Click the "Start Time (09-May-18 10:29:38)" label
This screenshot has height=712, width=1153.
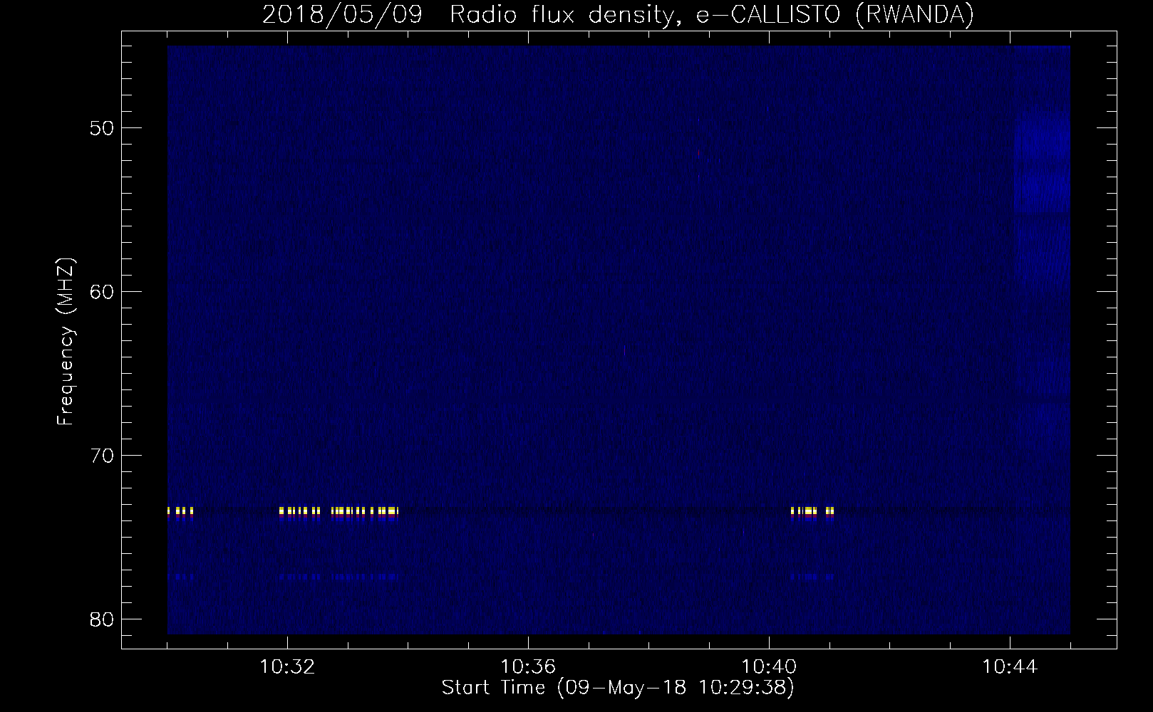point(617,688)
